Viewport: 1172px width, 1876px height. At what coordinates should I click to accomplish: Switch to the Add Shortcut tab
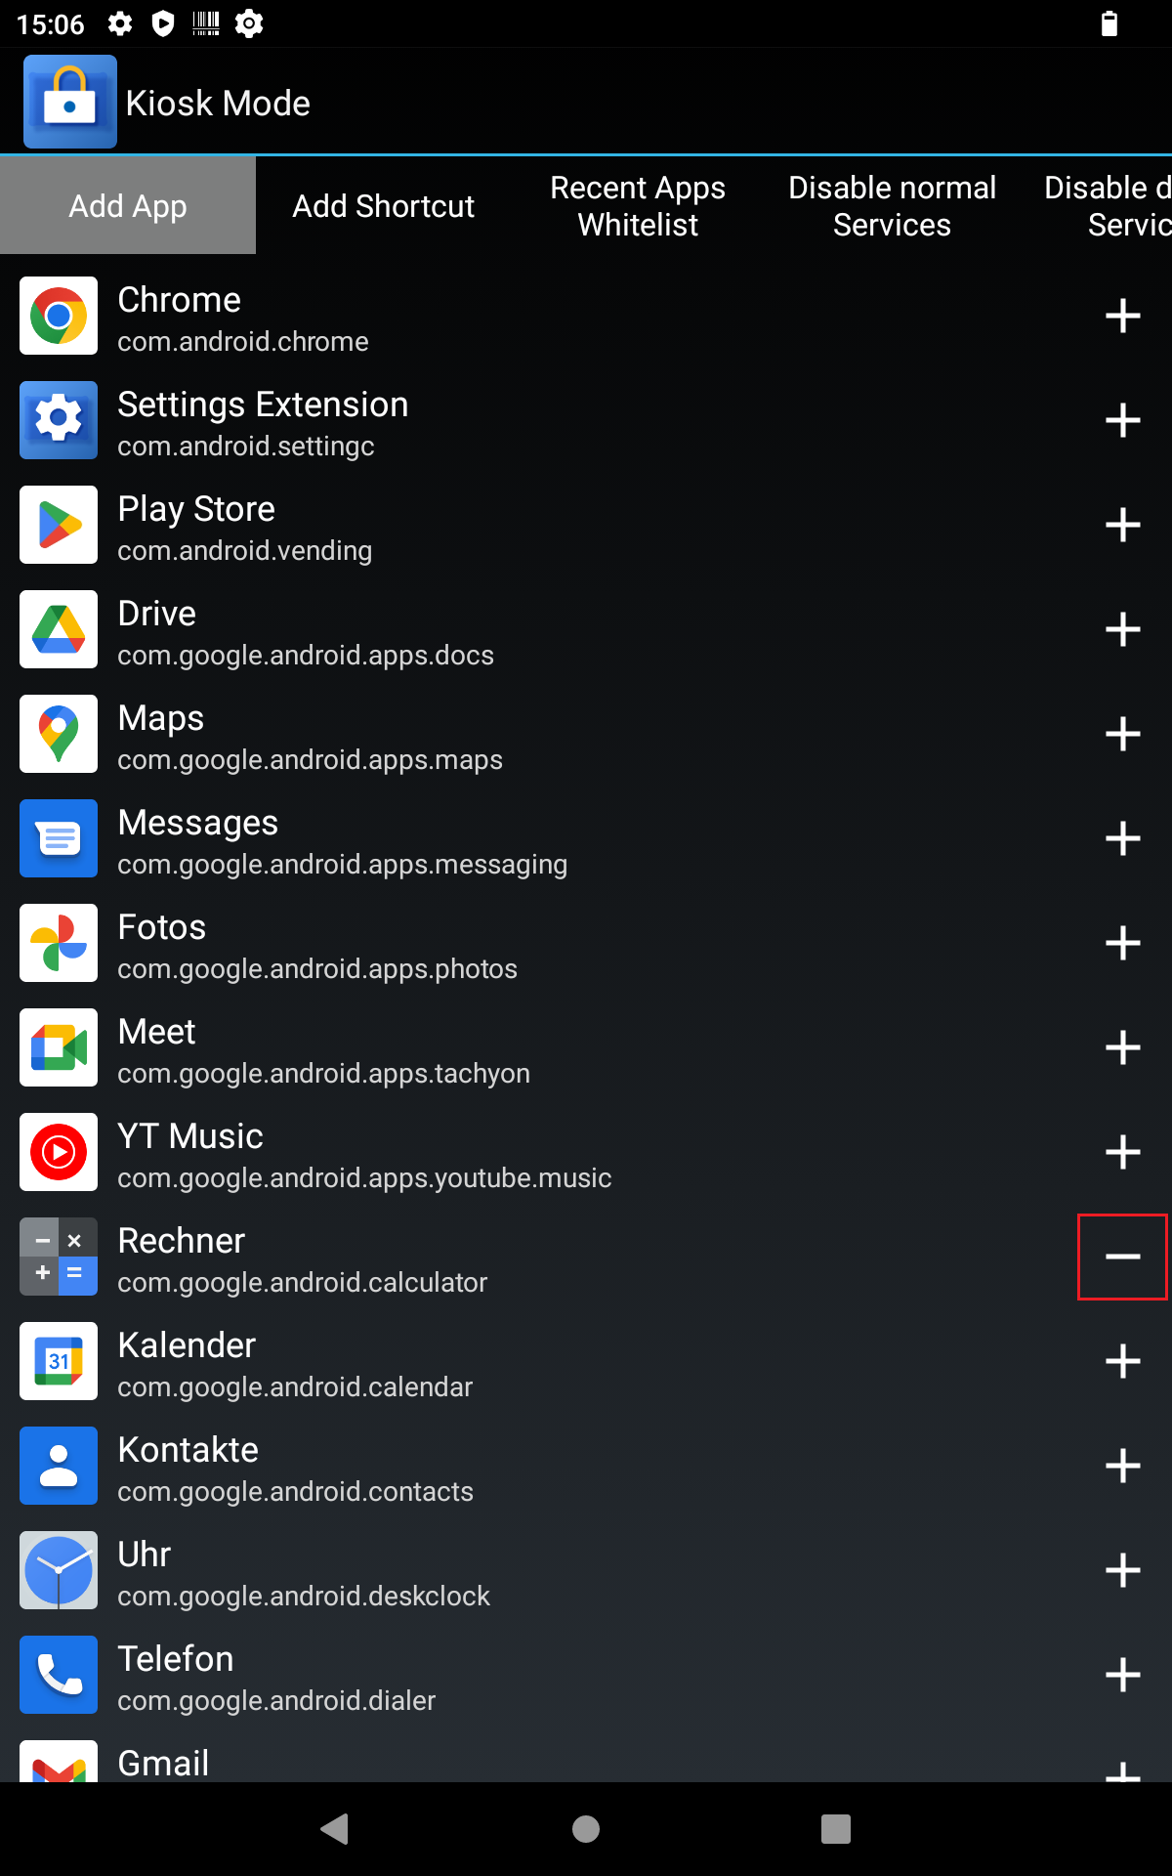(383, 206)
